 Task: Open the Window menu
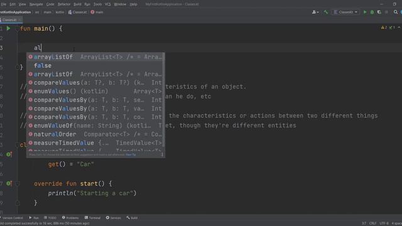[x=120, y=4]
